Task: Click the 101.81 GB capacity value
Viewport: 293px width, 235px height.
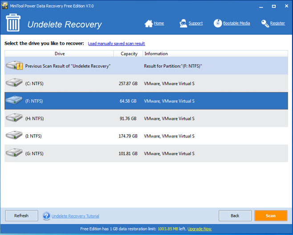Action: (128, 153)
